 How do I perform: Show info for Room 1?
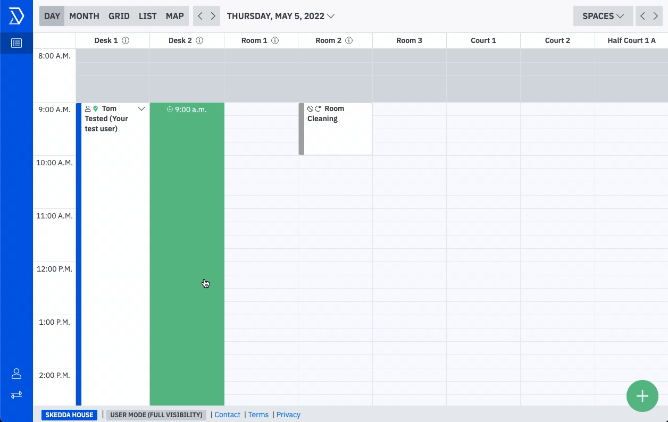click(x=275, y=40)
